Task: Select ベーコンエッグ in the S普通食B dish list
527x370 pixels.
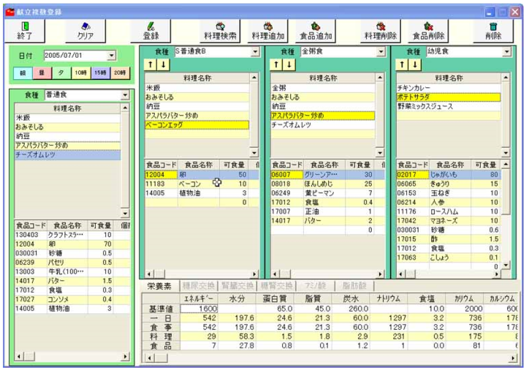Action: click(196, 124)
